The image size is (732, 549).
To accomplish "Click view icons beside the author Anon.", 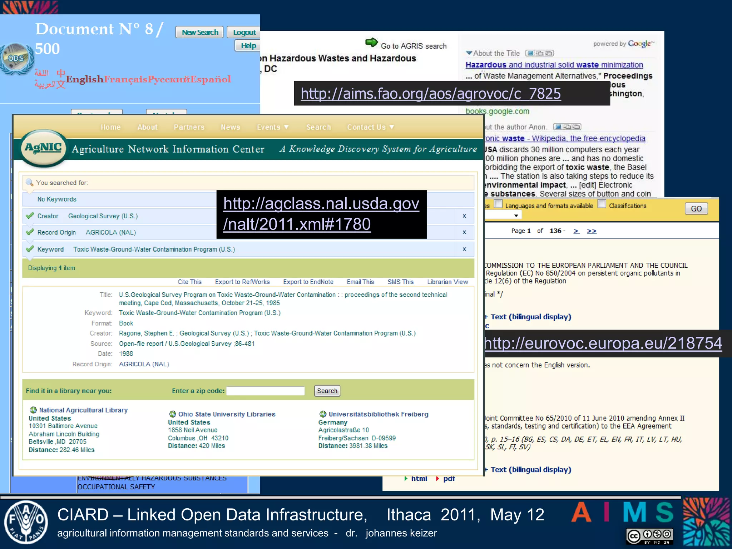I will 567,127.
